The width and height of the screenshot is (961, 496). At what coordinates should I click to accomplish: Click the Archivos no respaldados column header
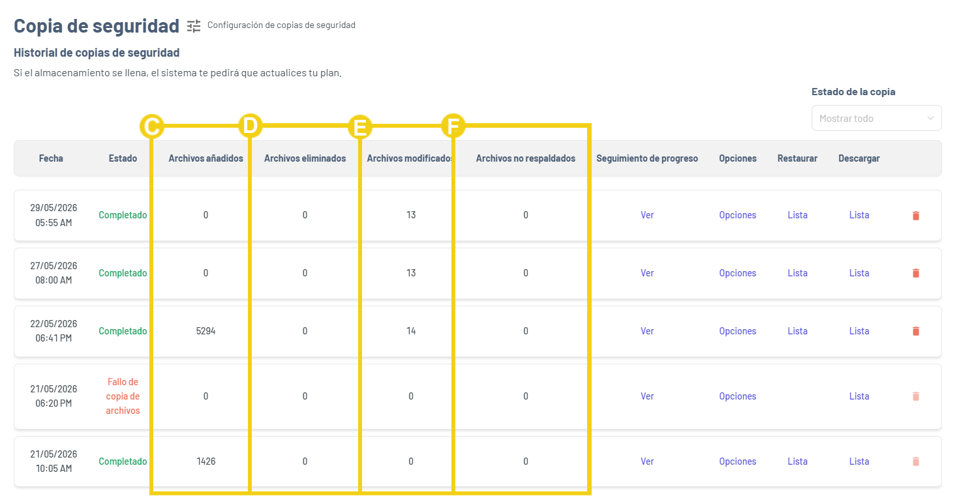tap(526, 158)
